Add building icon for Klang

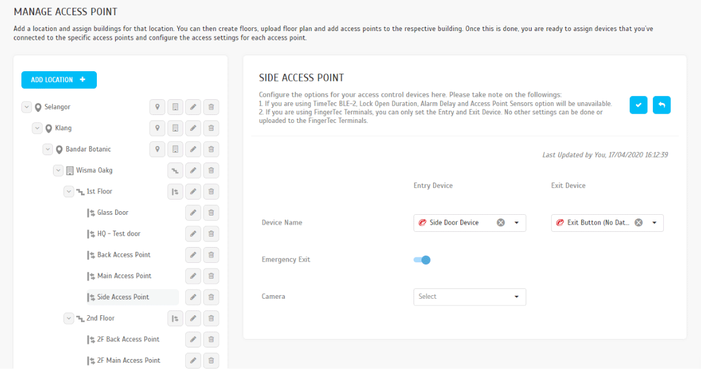tap(175, 128)
